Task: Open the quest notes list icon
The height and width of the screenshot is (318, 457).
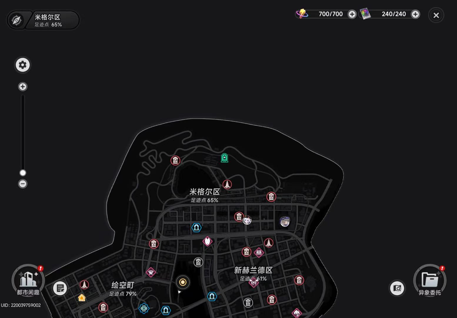Action: [x=60, y=288]
